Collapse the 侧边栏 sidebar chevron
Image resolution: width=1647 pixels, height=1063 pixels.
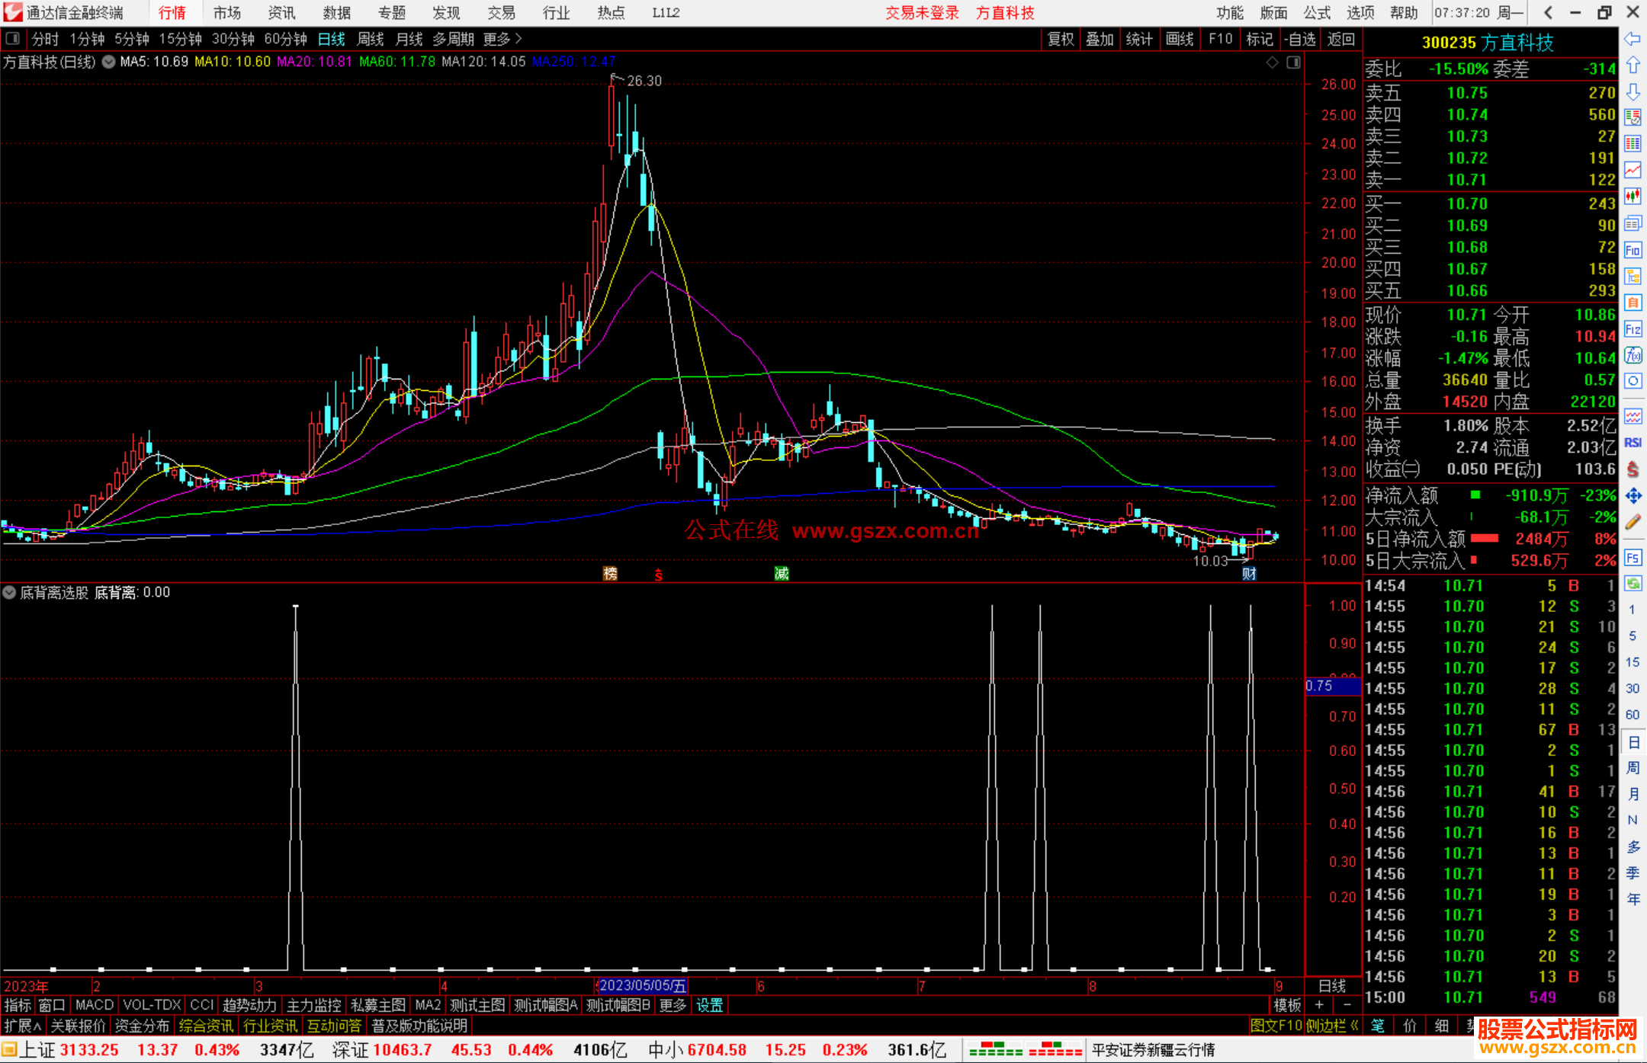1353,1026
